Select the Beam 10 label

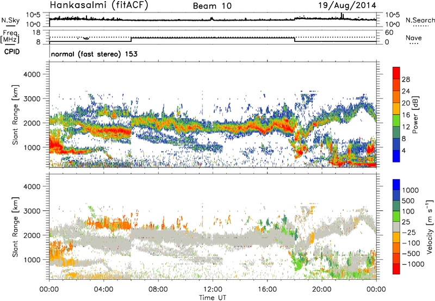coord(212,6)
